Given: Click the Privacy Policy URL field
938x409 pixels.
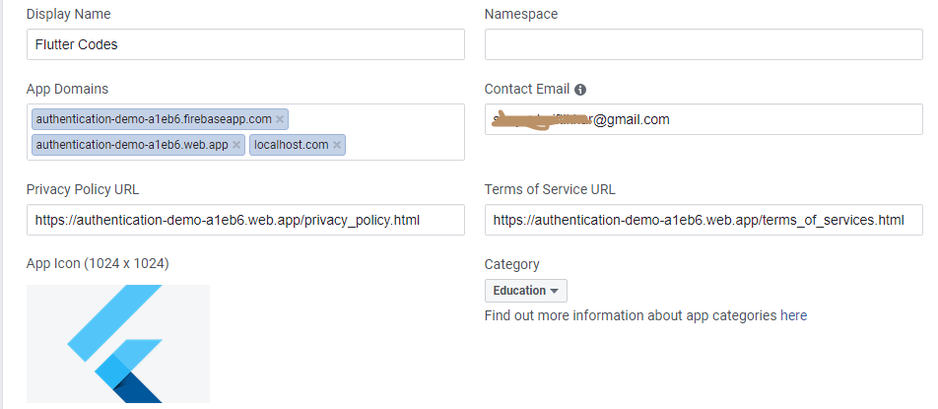Looking at the screenshot, I should click(x=245, y=220).
